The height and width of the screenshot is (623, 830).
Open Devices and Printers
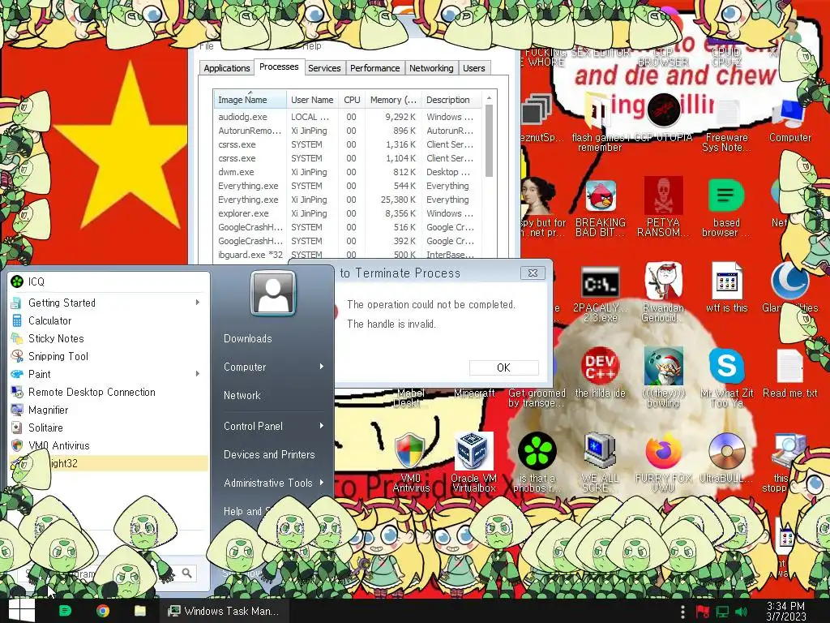tap(269, 454)
